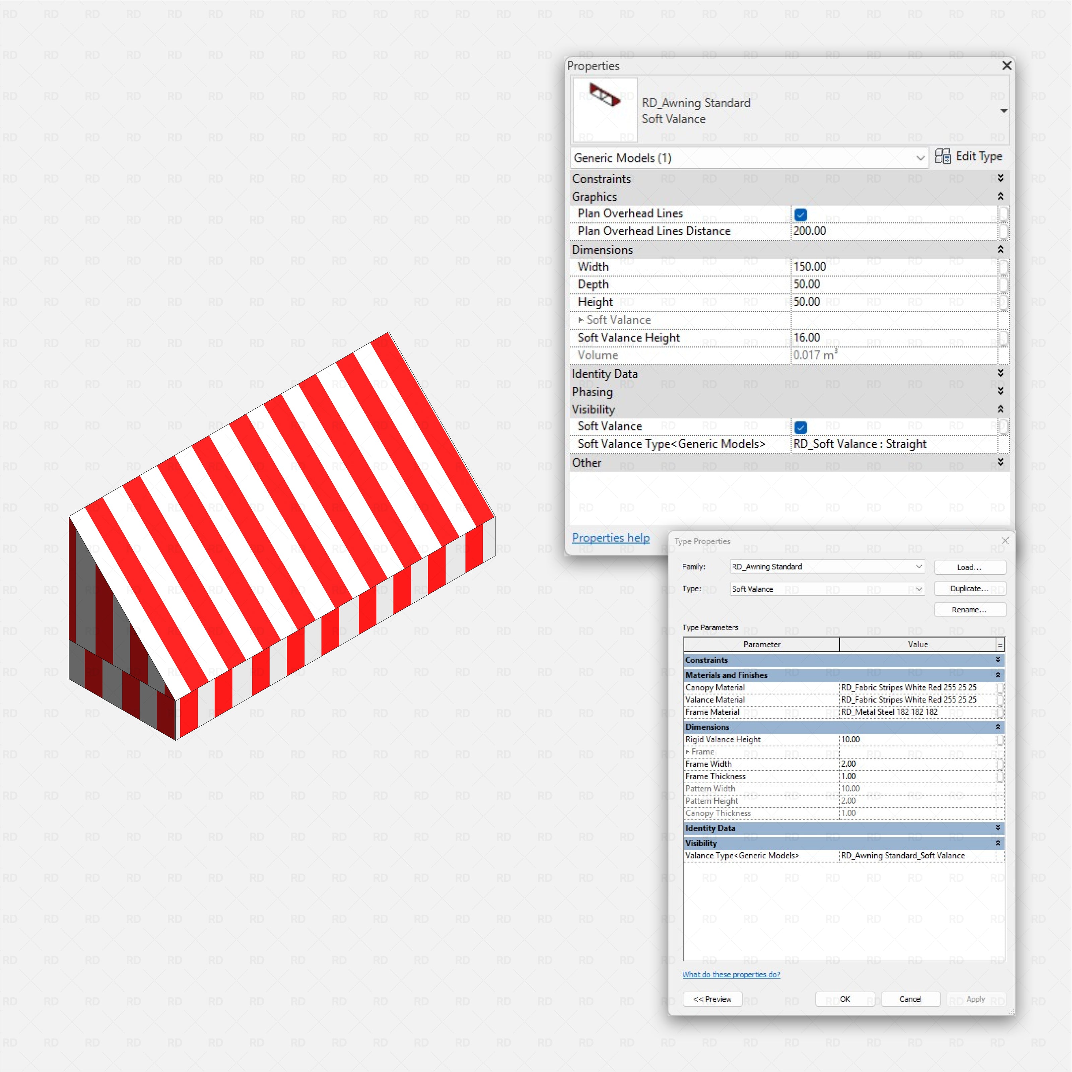Click Rigid Valance Height value 10.00

918,740
